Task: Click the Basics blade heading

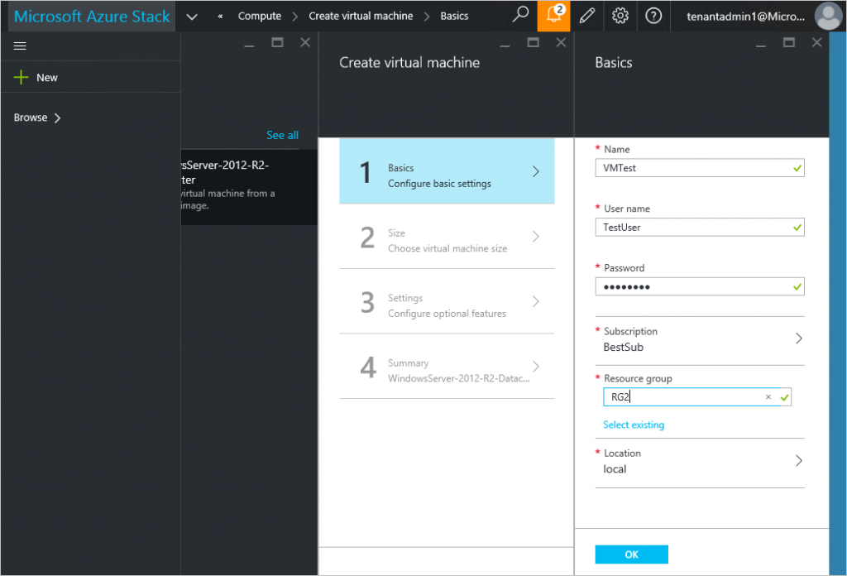Action: tap(613, 63)
